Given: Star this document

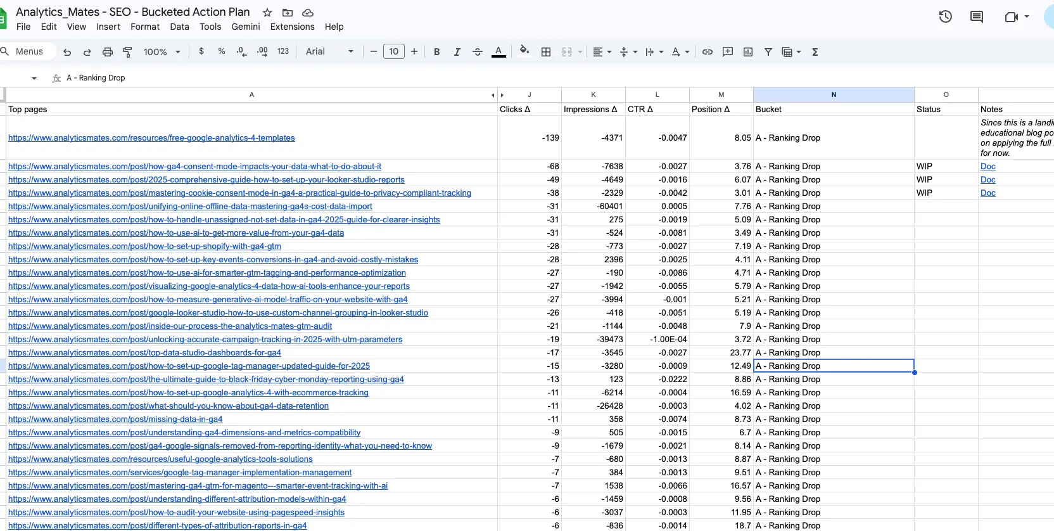Looking at the screenshot, I should pos(267,13).
